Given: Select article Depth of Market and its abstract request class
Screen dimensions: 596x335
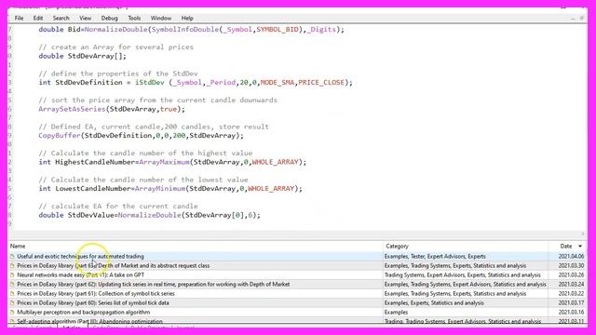Looking at the screenshot, I should pyautogui.click(x=114, y=265).
